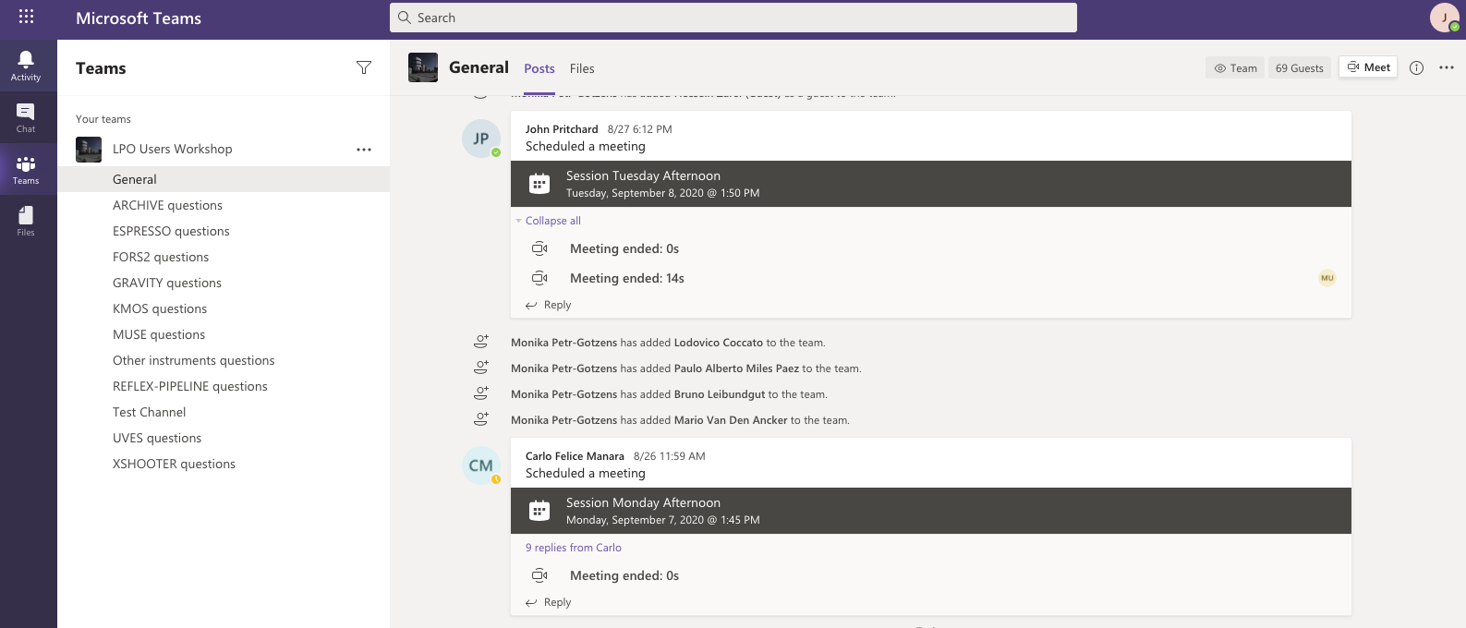Reply to the Session Tuesday Afternoon thread

tap(549, 305)
